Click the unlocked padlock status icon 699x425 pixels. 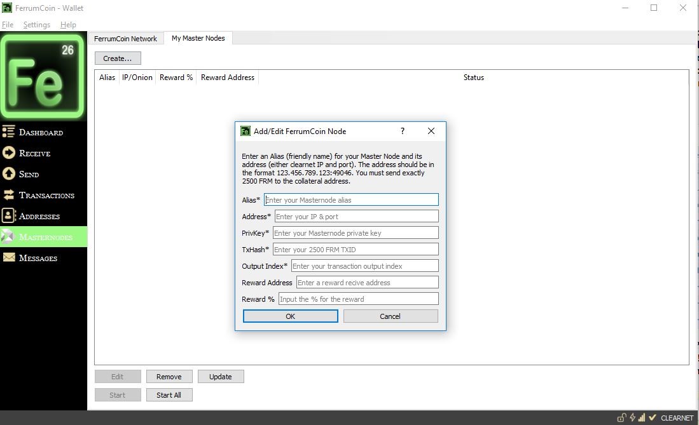[x=621, y=417]
